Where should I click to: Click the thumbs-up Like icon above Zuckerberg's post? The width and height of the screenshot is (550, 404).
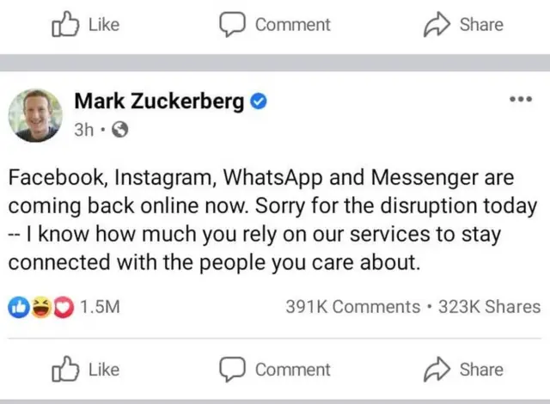(65, 25)
